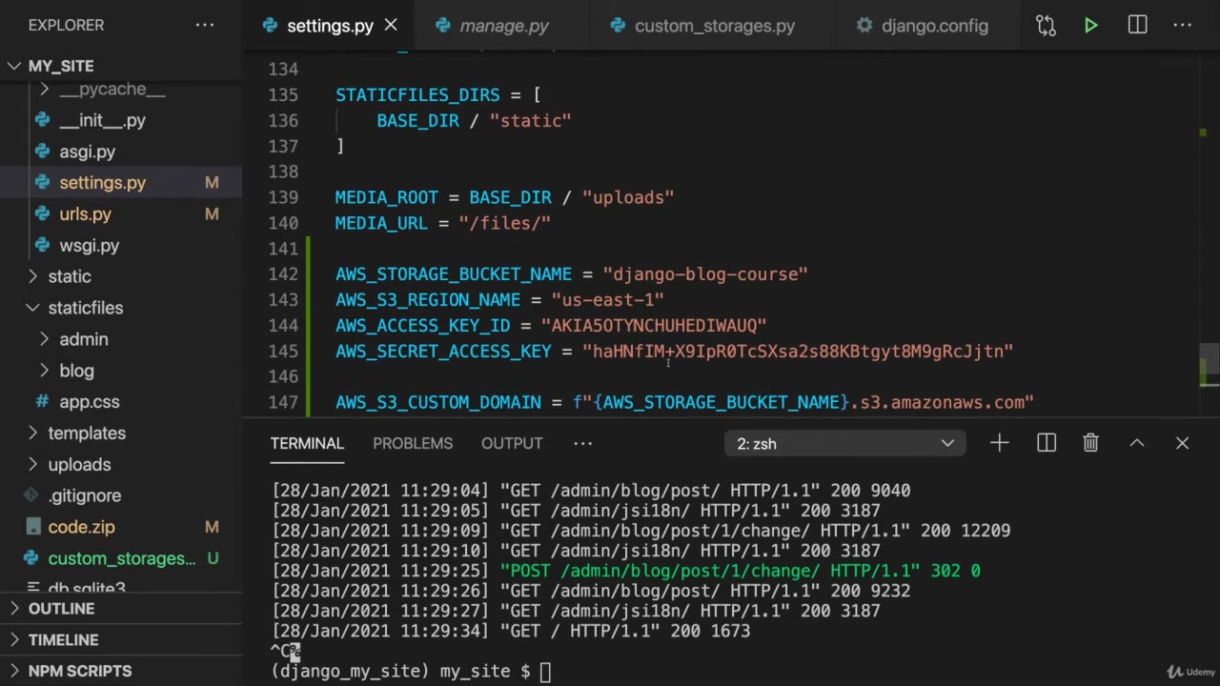This screenshot has height=686, width=1220.
Task: Expand the OUTLINE section
Action: [x=61, y=609]
